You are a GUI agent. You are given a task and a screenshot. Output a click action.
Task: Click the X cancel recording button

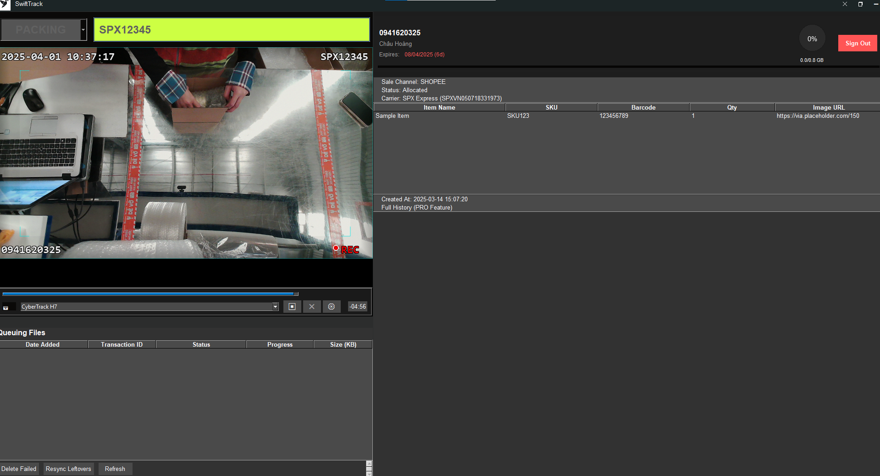click(x=312, y=307)
